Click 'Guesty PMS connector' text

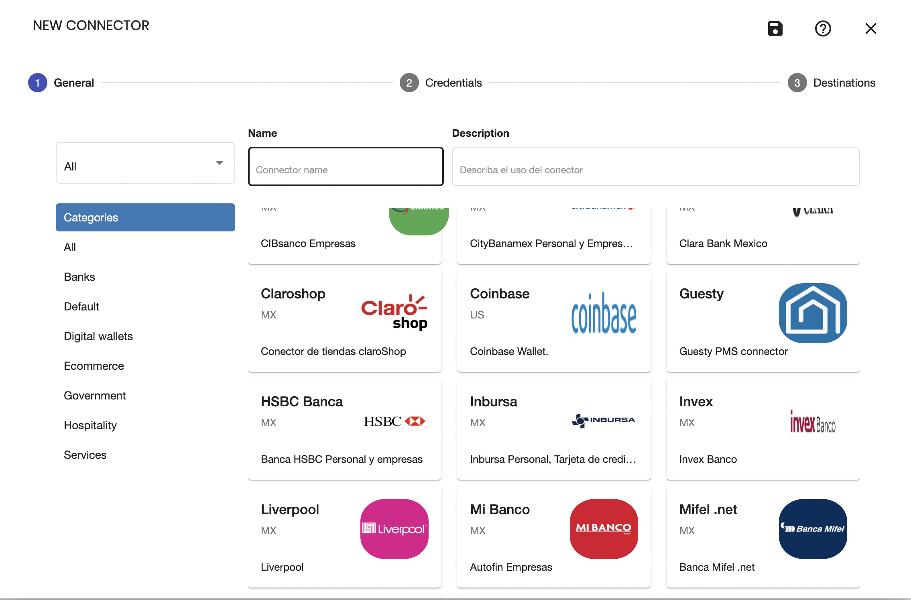(734, 351)
